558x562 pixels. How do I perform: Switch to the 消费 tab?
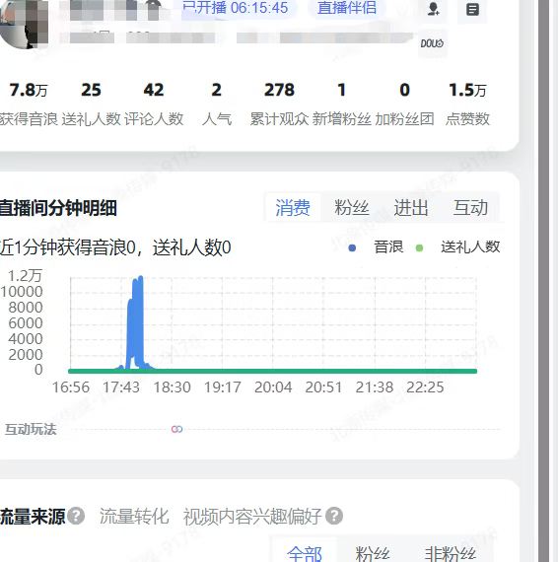tap(293, 208)
